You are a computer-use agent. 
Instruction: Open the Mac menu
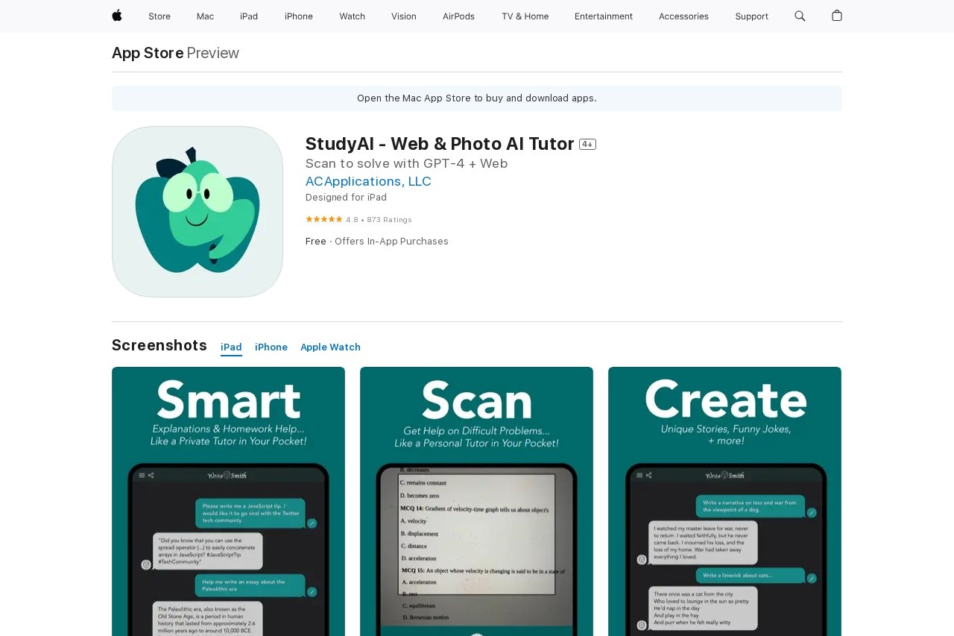(205, 16)
